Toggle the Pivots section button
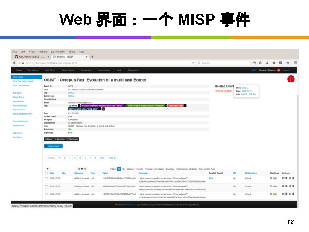The image size is (309, 232). tap(48, 139)
